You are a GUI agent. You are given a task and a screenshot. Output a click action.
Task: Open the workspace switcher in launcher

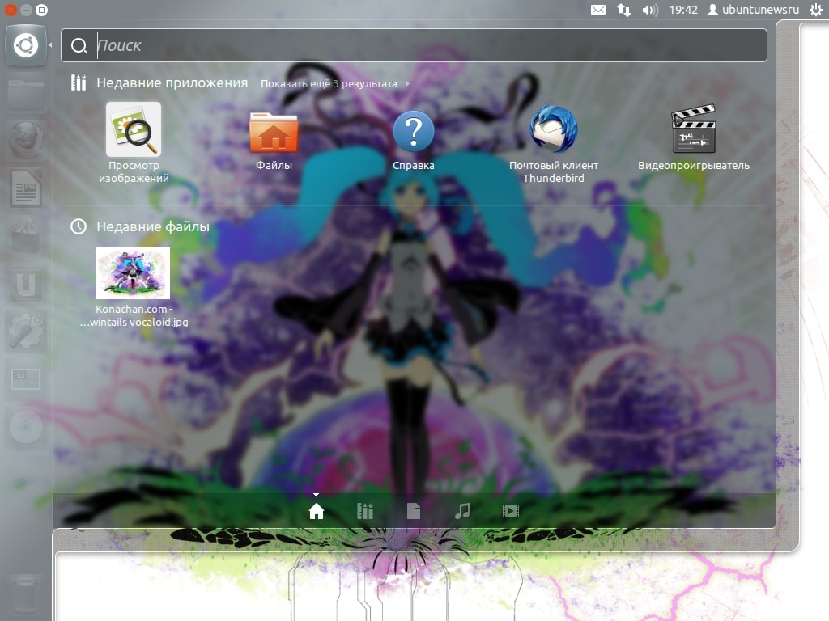25,378
